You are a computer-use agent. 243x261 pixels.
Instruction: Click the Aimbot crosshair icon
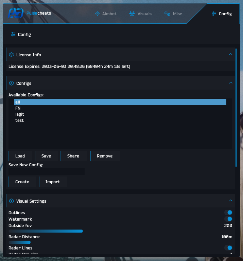pyautogui.click(x=97, y=14)
